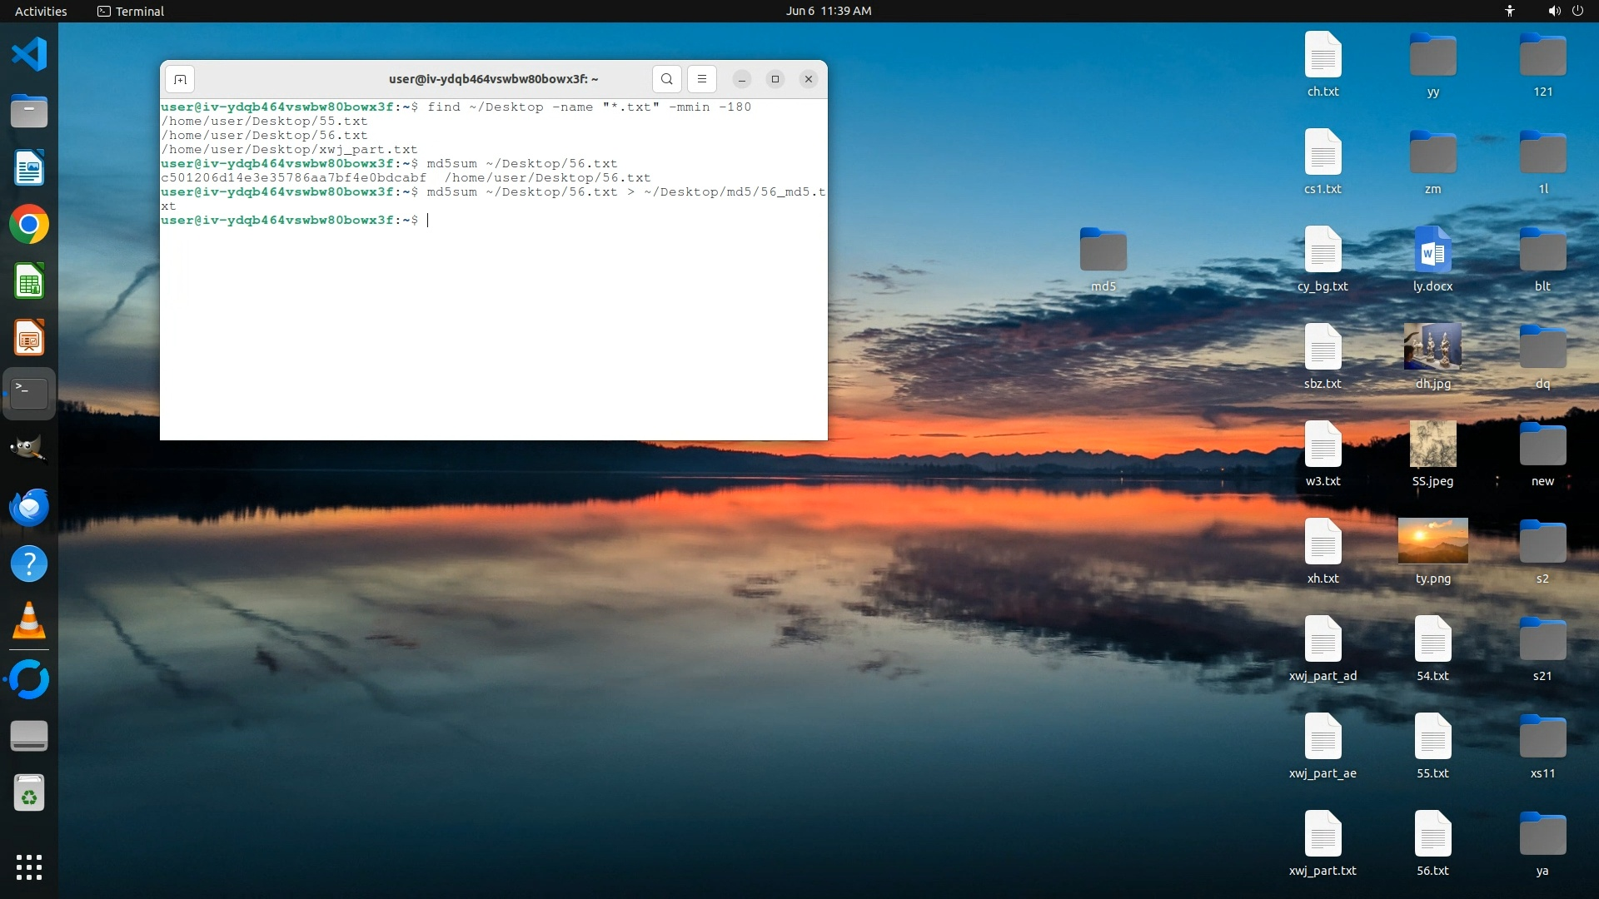Image resolution: width=1599 pixels, height=899 pixels.
Task: Launch VLC media player
Action: [x=29, y=621]
